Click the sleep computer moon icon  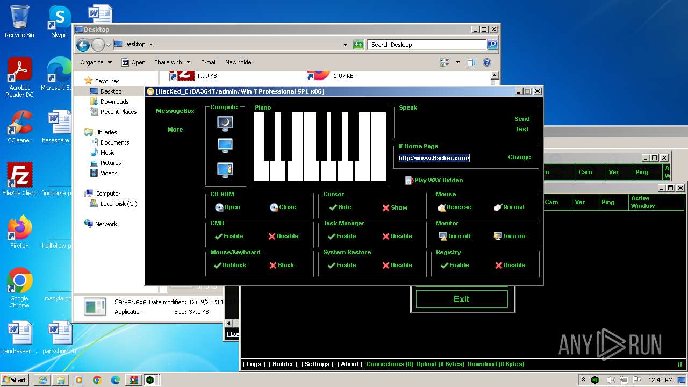[225, 123]
